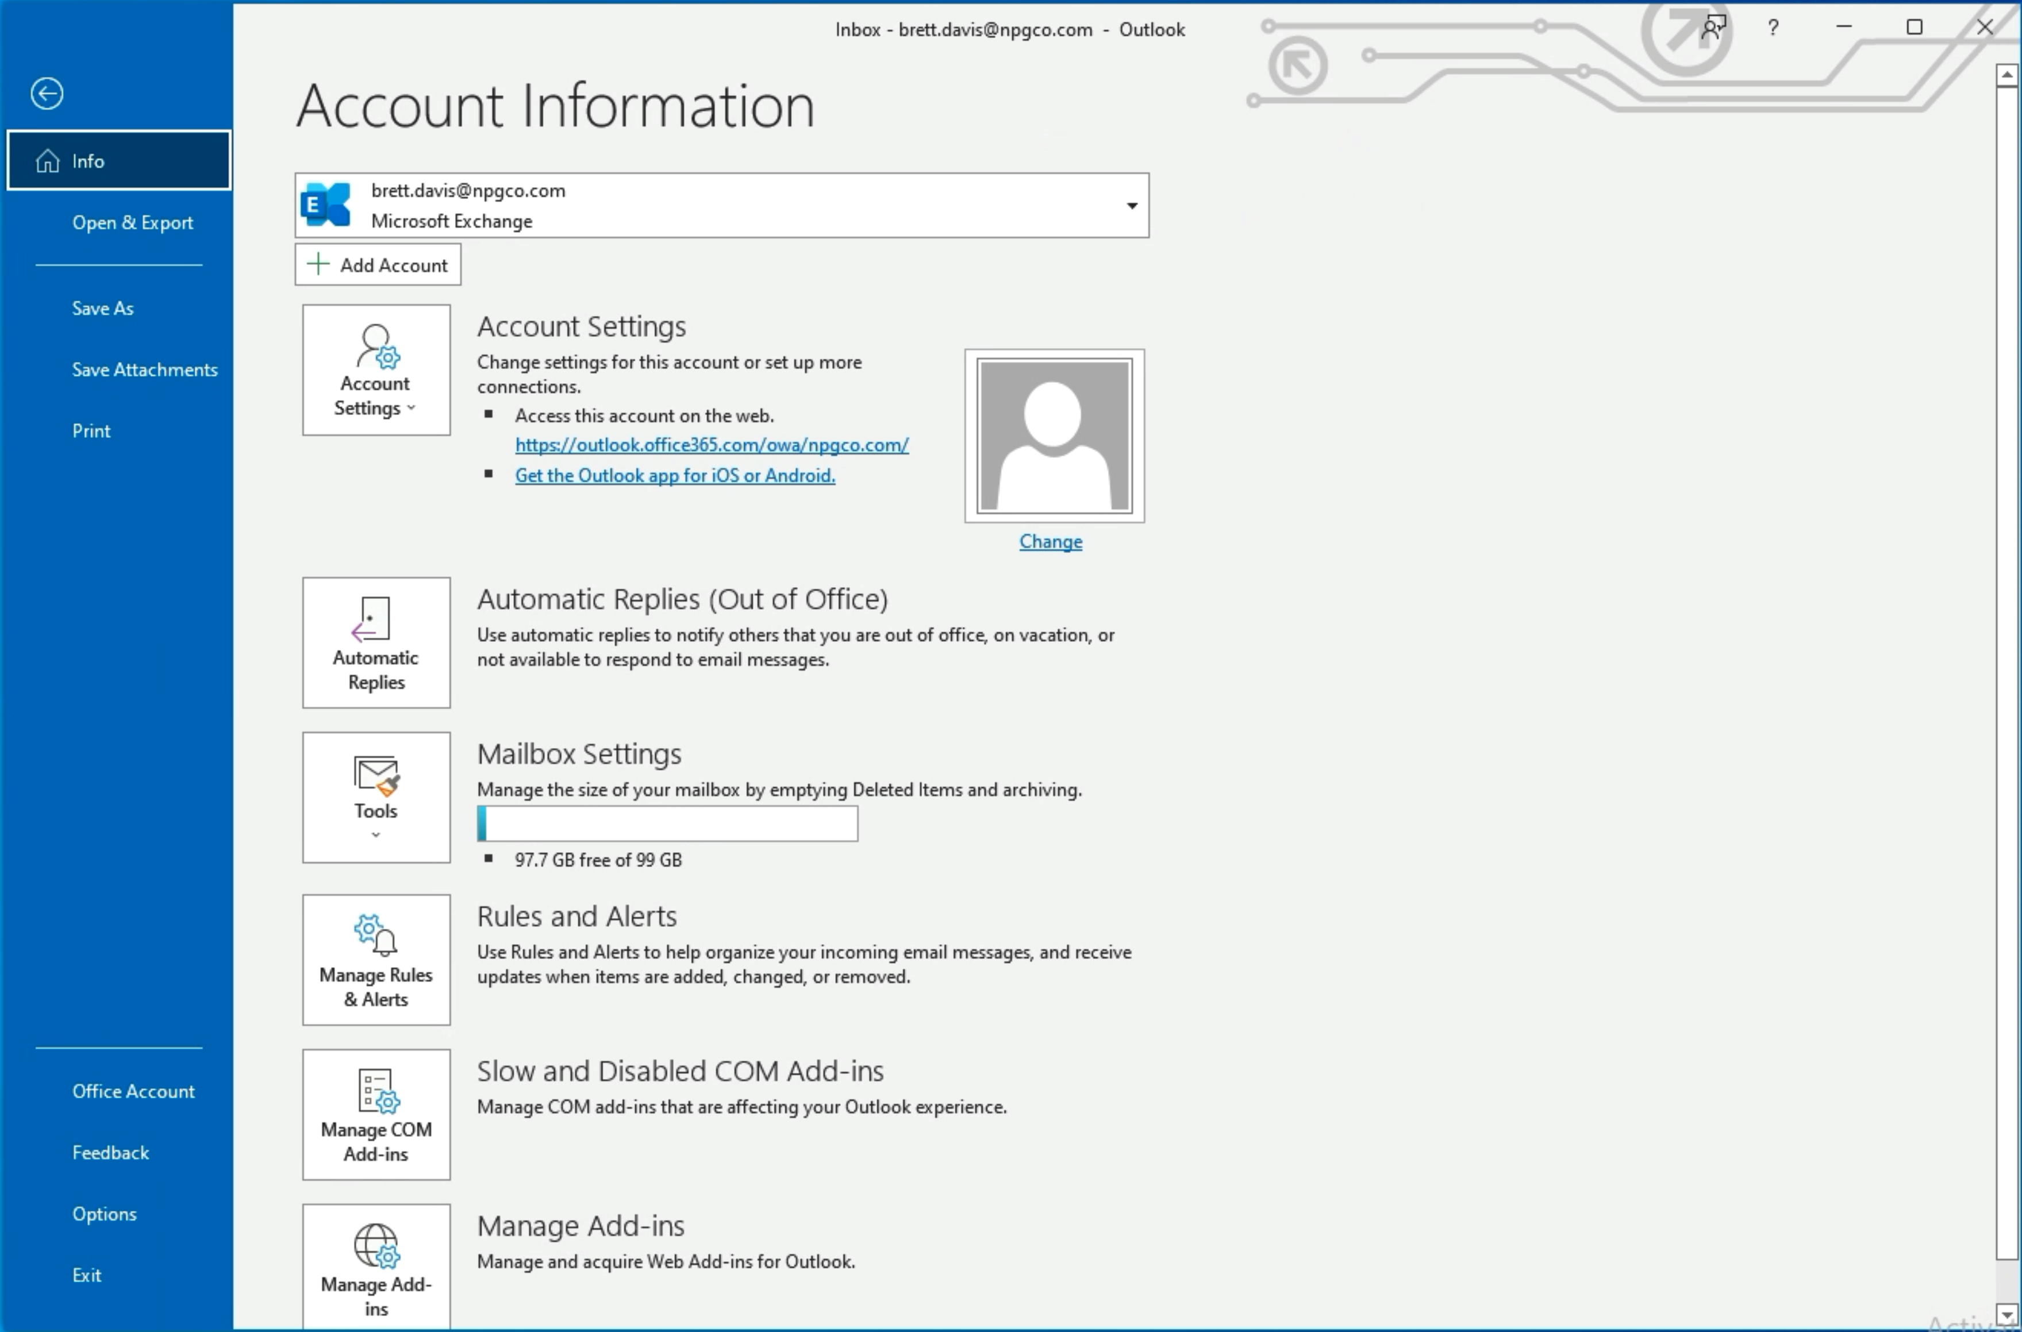
Task: Open Manage COM Add-ins
Action: tap(376, 1115)
